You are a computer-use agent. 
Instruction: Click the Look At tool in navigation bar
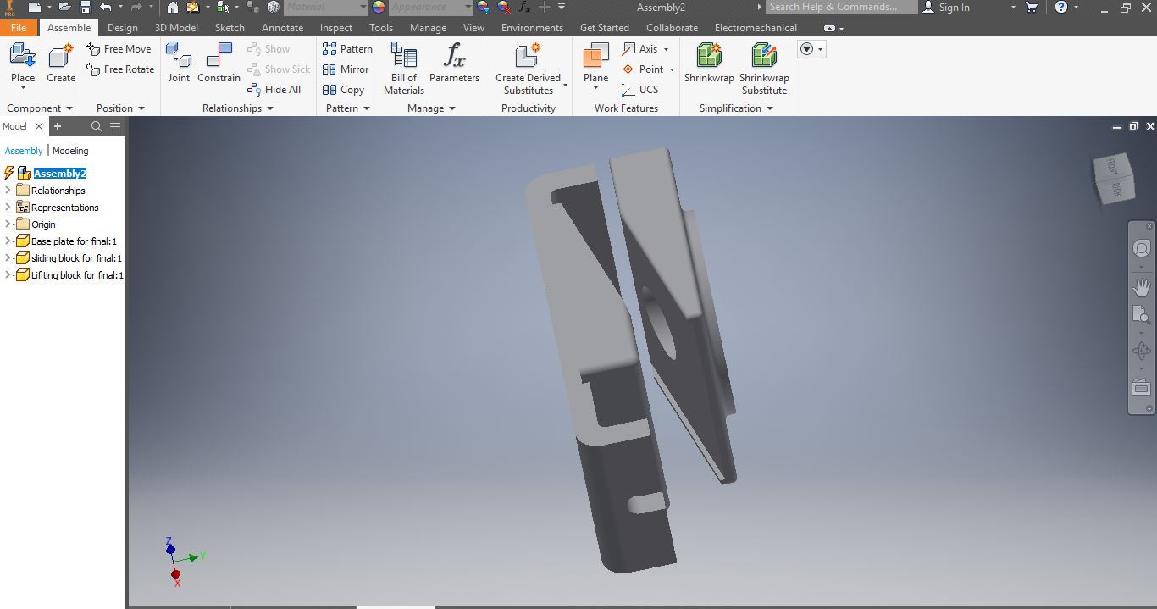1142,388
